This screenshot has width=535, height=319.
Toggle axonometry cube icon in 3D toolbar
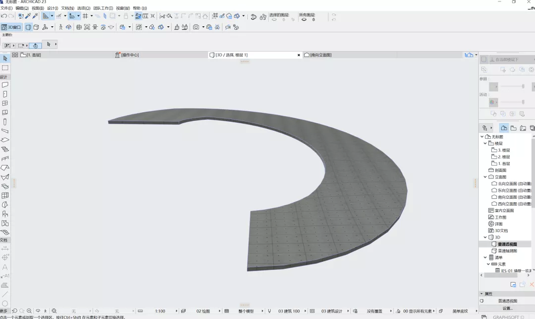[36, 27]
